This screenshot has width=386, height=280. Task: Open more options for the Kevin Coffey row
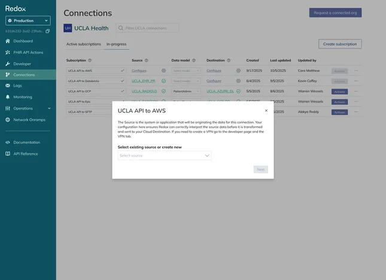point(356,81)
